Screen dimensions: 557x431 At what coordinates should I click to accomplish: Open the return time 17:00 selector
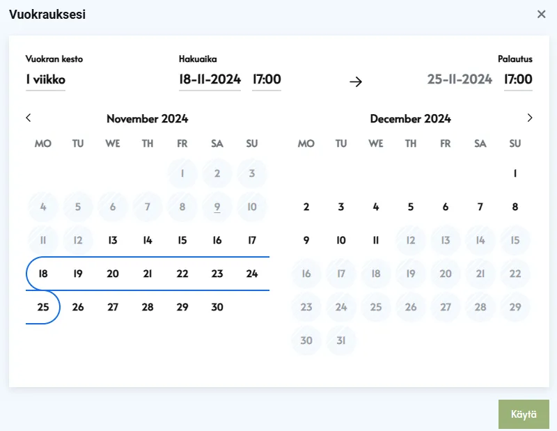pos(518,80)
